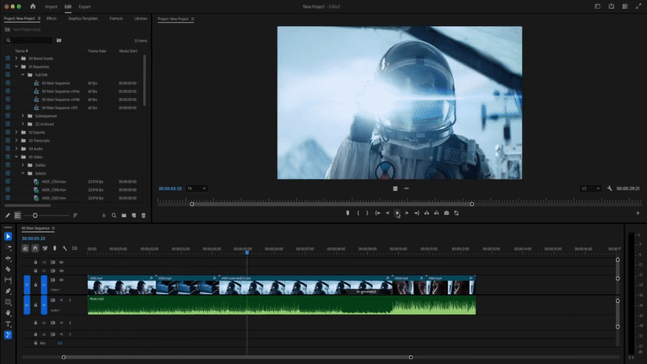Mute the A1 audio track
Viewport: 647px width, 364px height.
[x=61, y=300]
